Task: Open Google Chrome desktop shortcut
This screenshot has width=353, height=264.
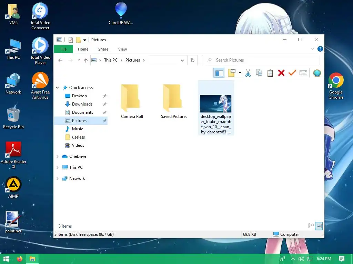Action: (x=336, y=86)
